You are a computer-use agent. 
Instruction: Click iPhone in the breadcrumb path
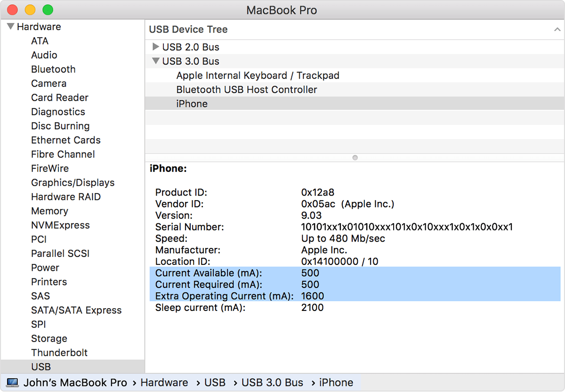coord(336,382)
